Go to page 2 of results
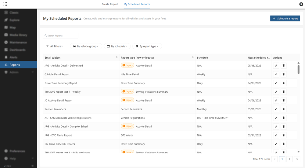Screen dimensions: 305x168 [289, 159]
